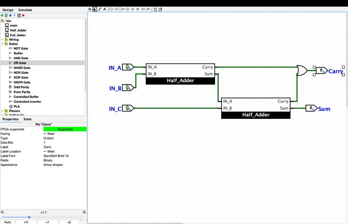This screenshot has width=348, height=224.
Task: Switch to the Simulate tab
Action: 25,10
